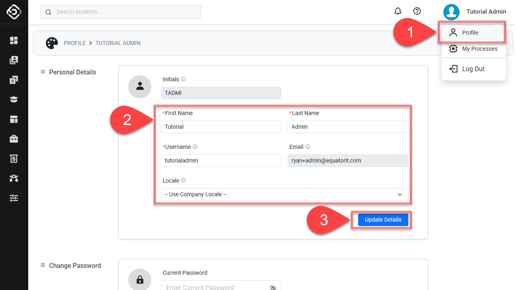Screen dimensions: 515x290
Task: Click the sliders settings sidebar icon
Action: (x=14, y=198)
